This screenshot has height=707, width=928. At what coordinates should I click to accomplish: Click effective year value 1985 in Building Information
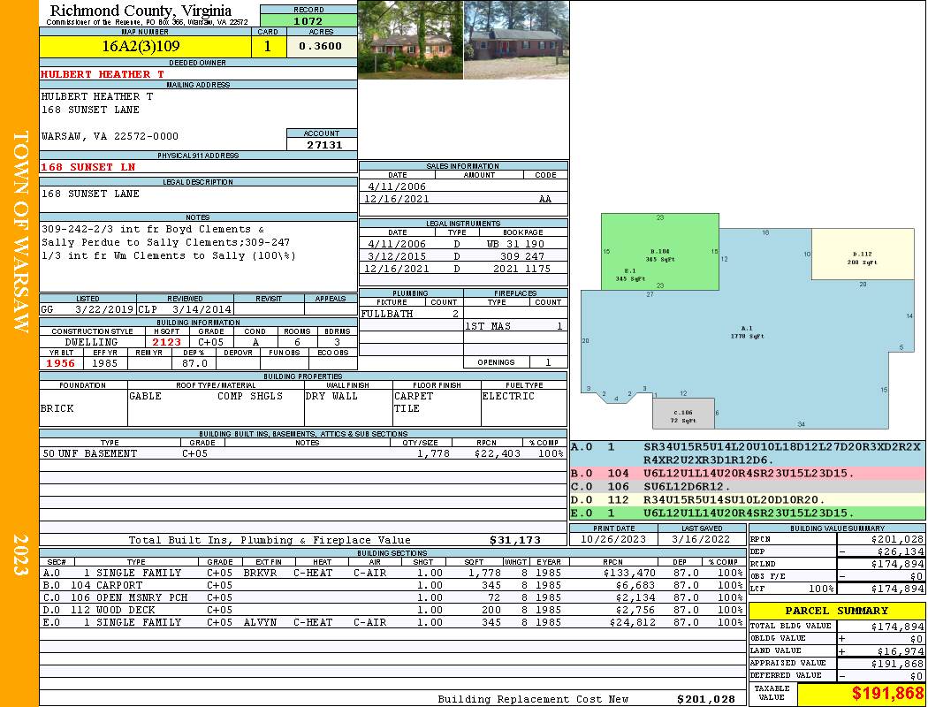pyautogui.click(x=105, y=363)
